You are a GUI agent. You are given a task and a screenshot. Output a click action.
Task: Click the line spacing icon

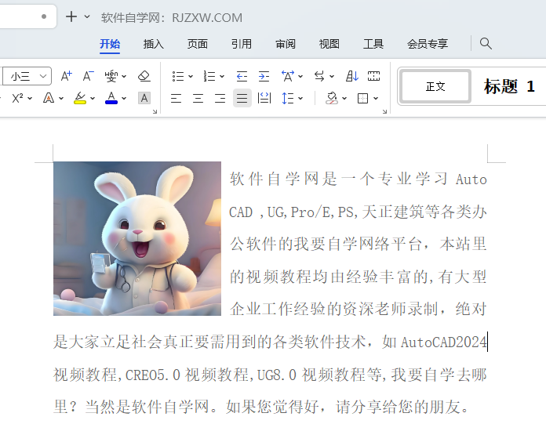click(288, 99)
